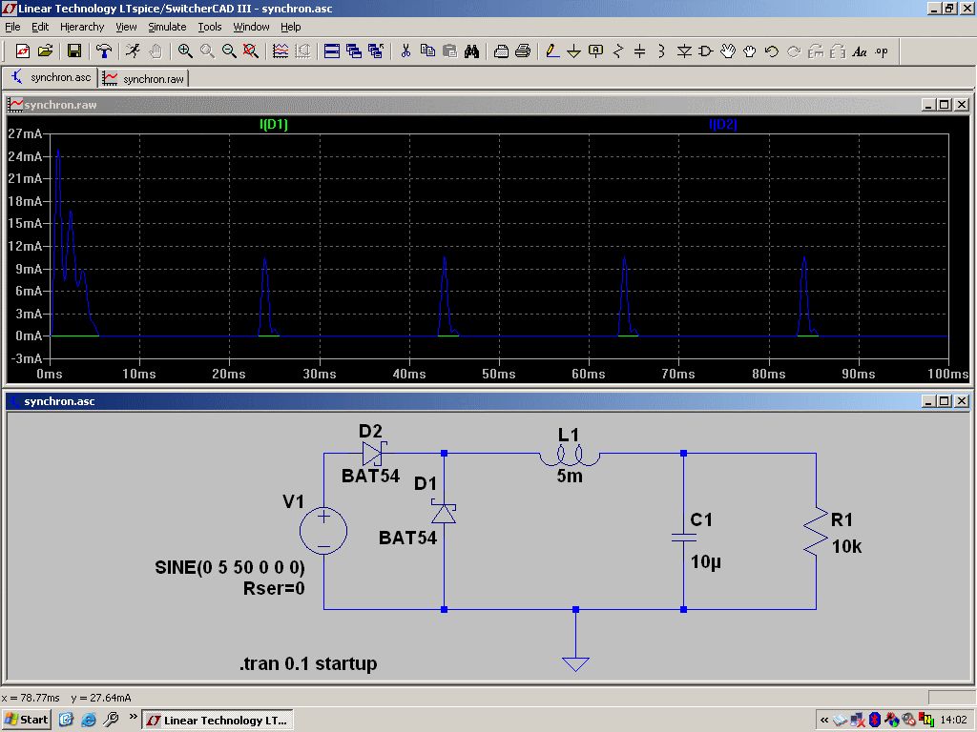This screenshot has height=732, width=977.
Task: Click the I(D1) trace label
Action: coord(274,124)
